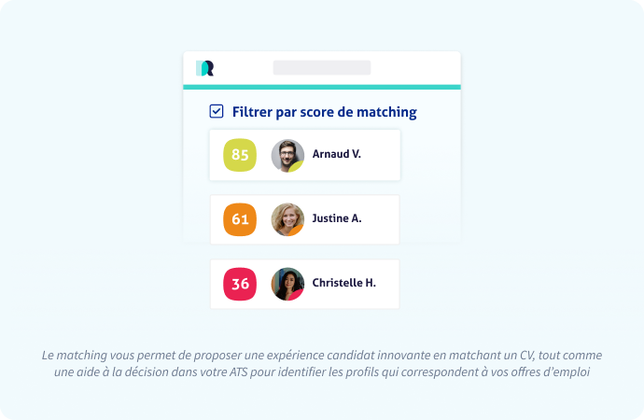Click the green status dot on Arnaud's avatar
Viewport: 644px width, 420px height.
tap(297, 166)
